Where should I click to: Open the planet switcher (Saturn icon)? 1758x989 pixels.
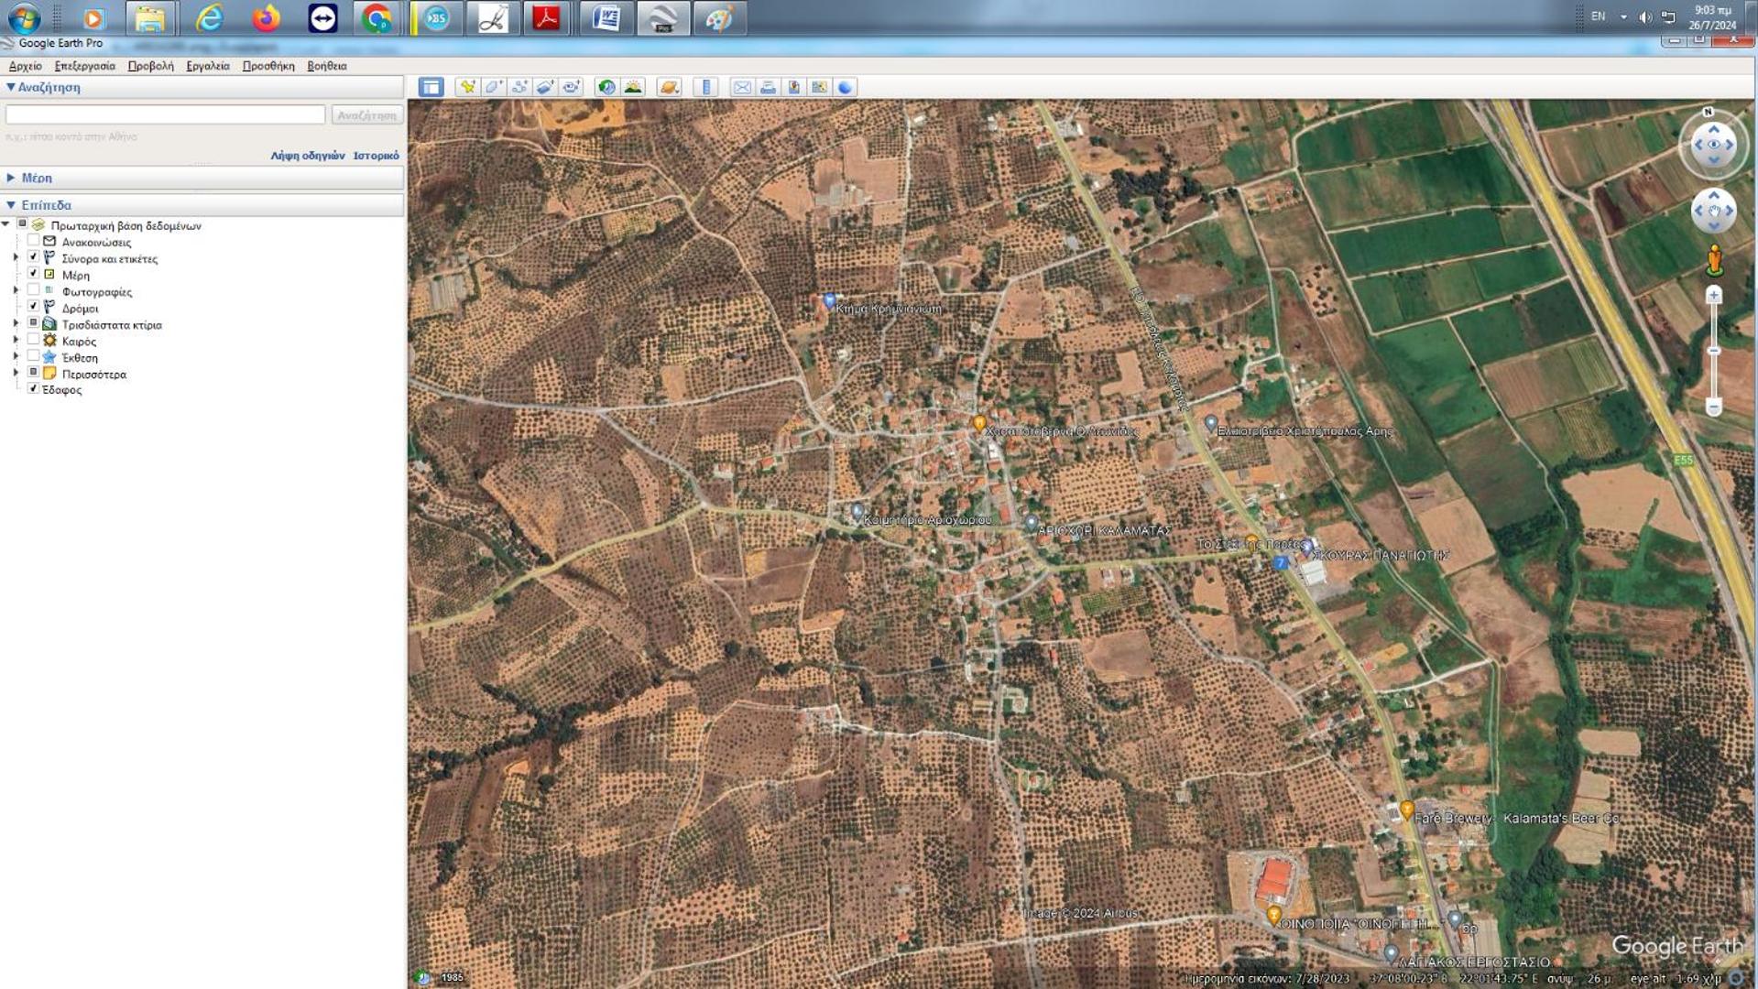pyautogui.click(x=669, y=87)
